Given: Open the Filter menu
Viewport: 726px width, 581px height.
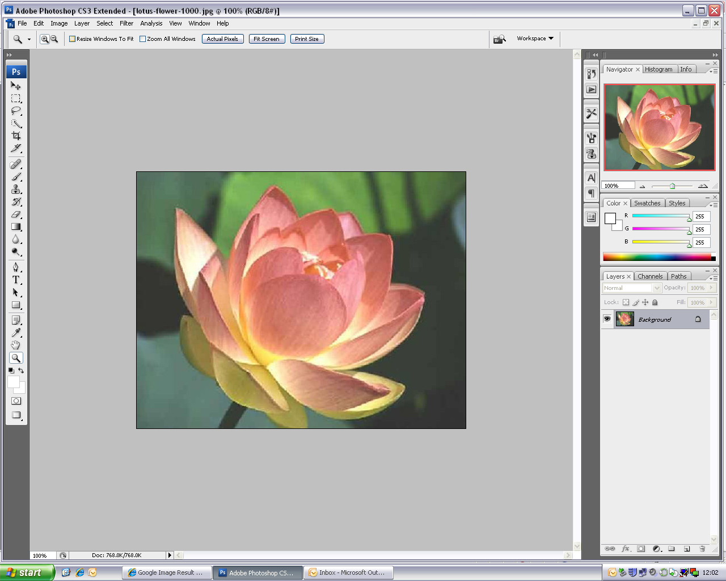Looking at the screenshot, I should click(x=126, y=23).
